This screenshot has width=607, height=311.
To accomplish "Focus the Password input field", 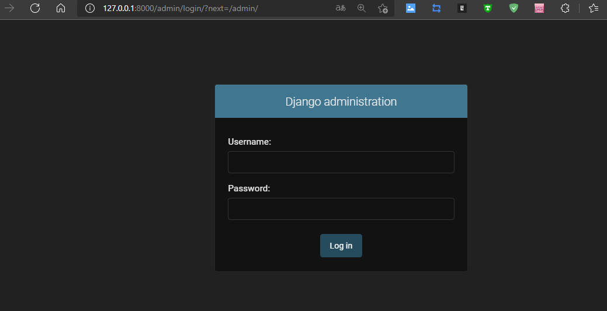I will point(341,209).
